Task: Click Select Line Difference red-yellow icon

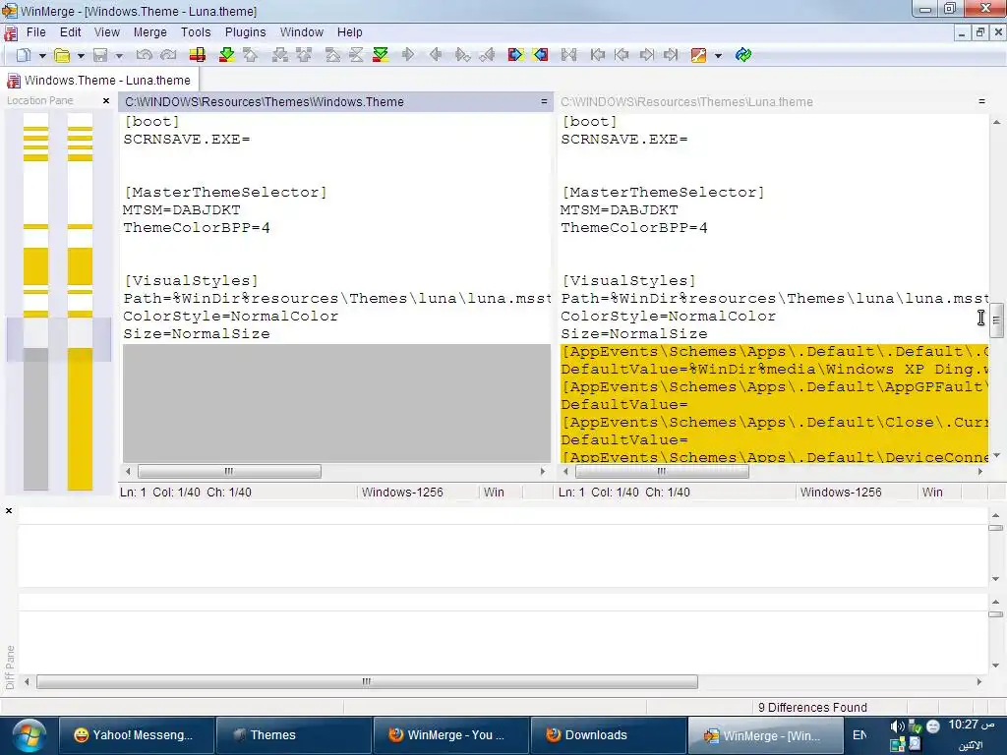Action: coord(197,55)
